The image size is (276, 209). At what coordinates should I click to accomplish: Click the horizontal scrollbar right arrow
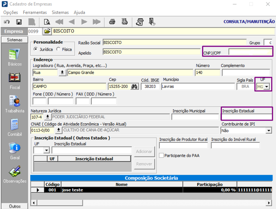pos(268,202)
